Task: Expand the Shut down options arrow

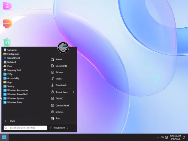Action: click(68, 128)
